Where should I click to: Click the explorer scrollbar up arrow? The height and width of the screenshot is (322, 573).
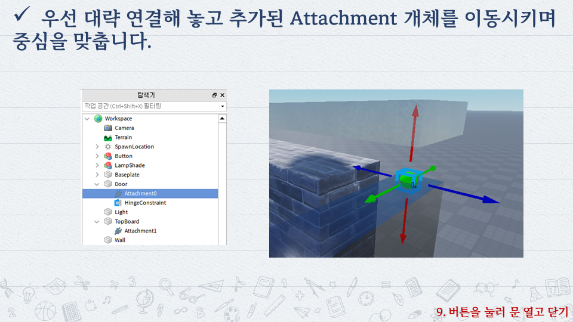pos(222,119)
